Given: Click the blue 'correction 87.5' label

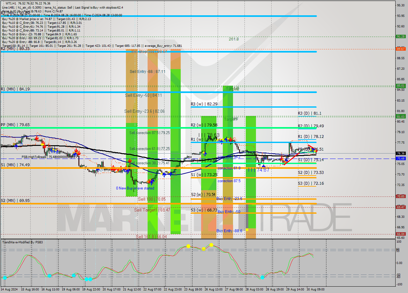Looking at the screenshot, I should point(229,181).
